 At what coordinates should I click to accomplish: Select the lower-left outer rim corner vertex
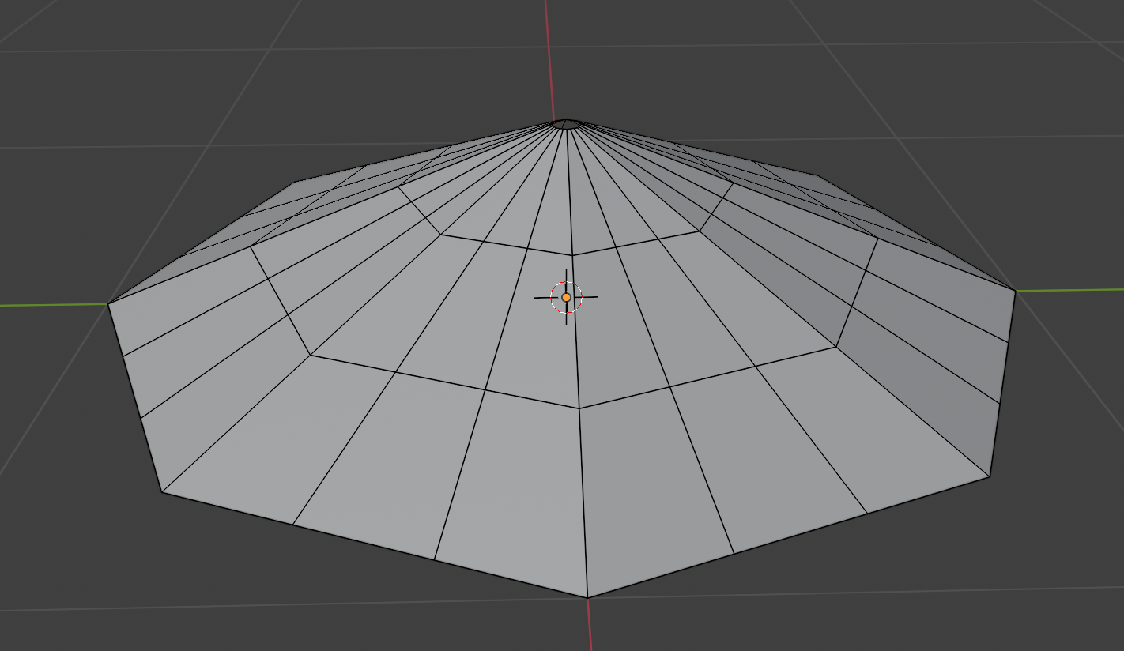tap(162, 492)
